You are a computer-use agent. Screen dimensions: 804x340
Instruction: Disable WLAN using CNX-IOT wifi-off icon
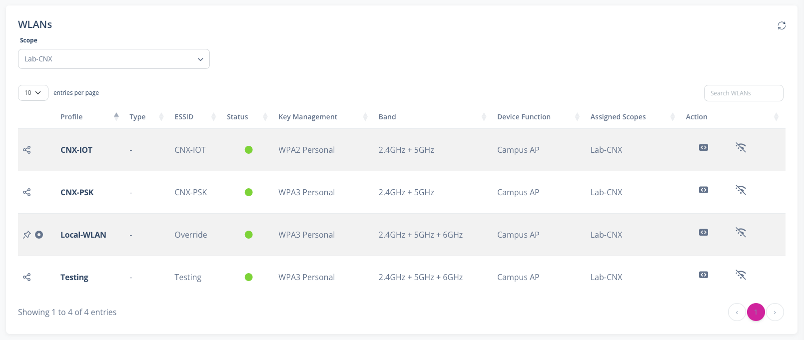[741, 147]
